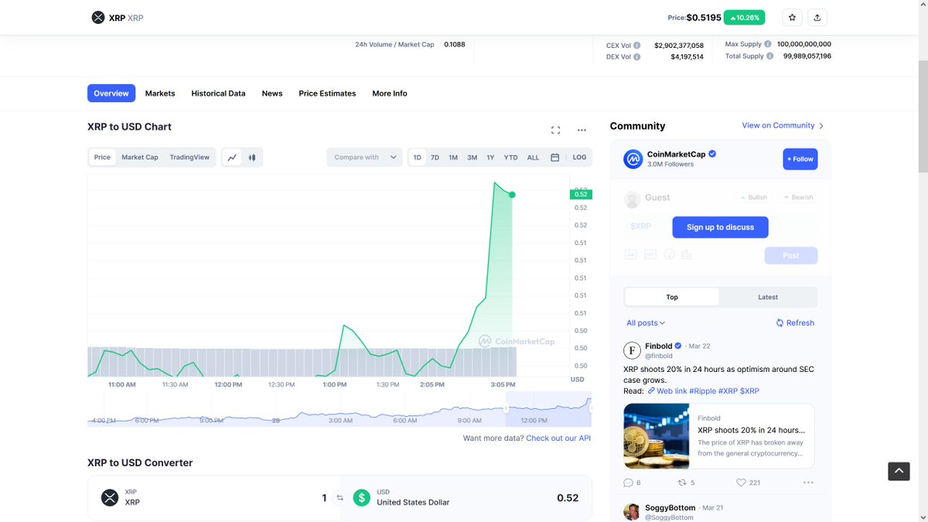Open the Price Estimates tab
The image size is (928, 522).
pyautogui.click(x=327, y=94)
